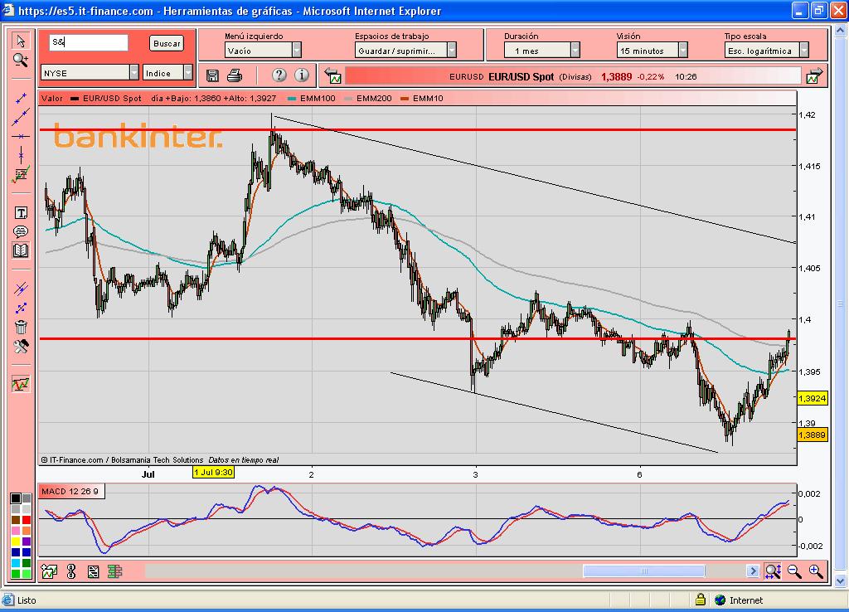Click the chart style icon in left toolbar
Screen dimensions: 849x612
click(21, 384)
